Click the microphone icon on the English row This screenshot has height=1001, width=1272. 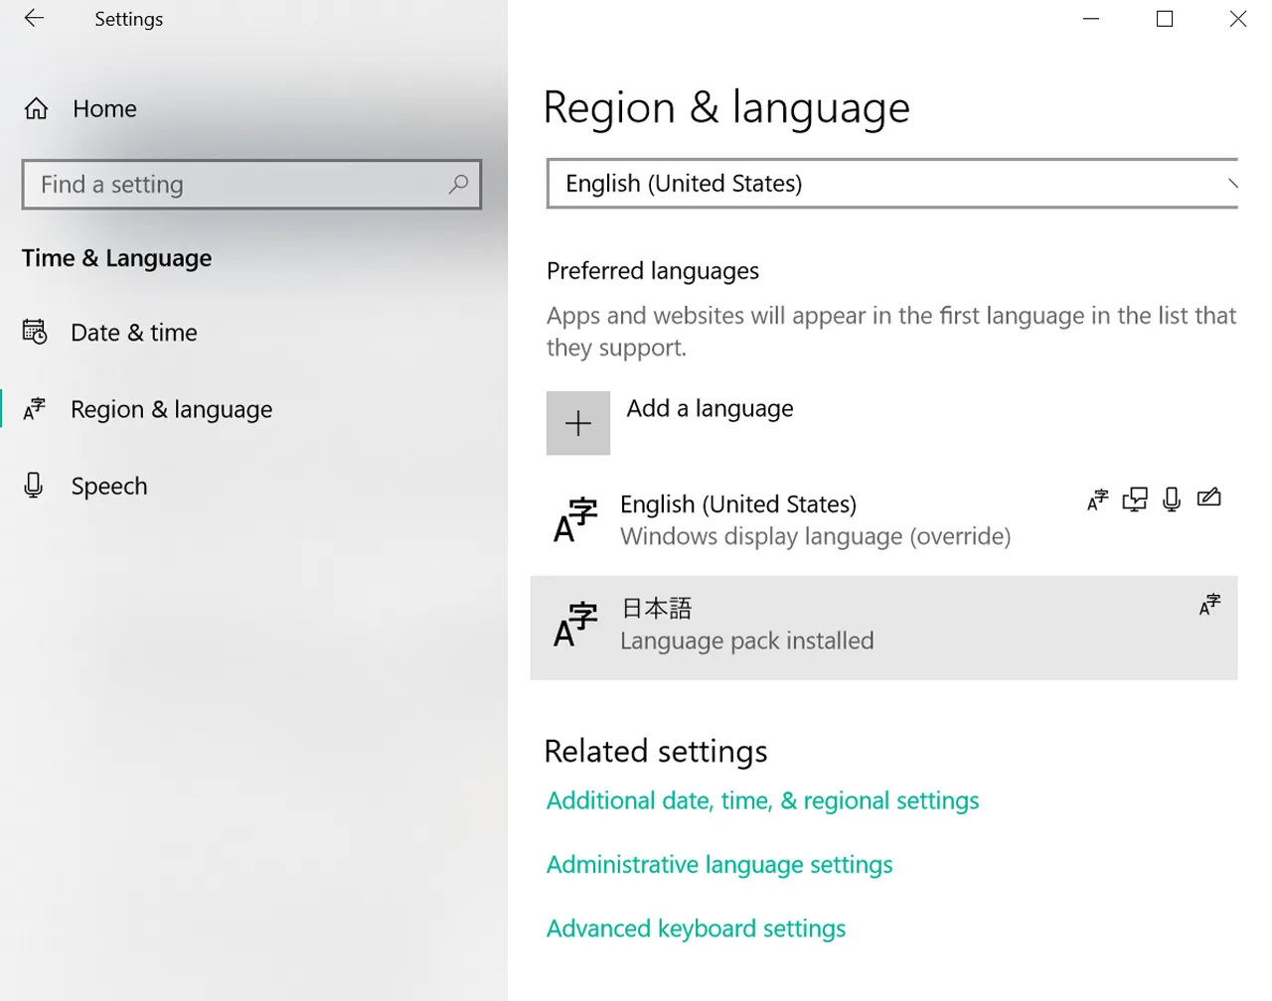click(1172, 500)
